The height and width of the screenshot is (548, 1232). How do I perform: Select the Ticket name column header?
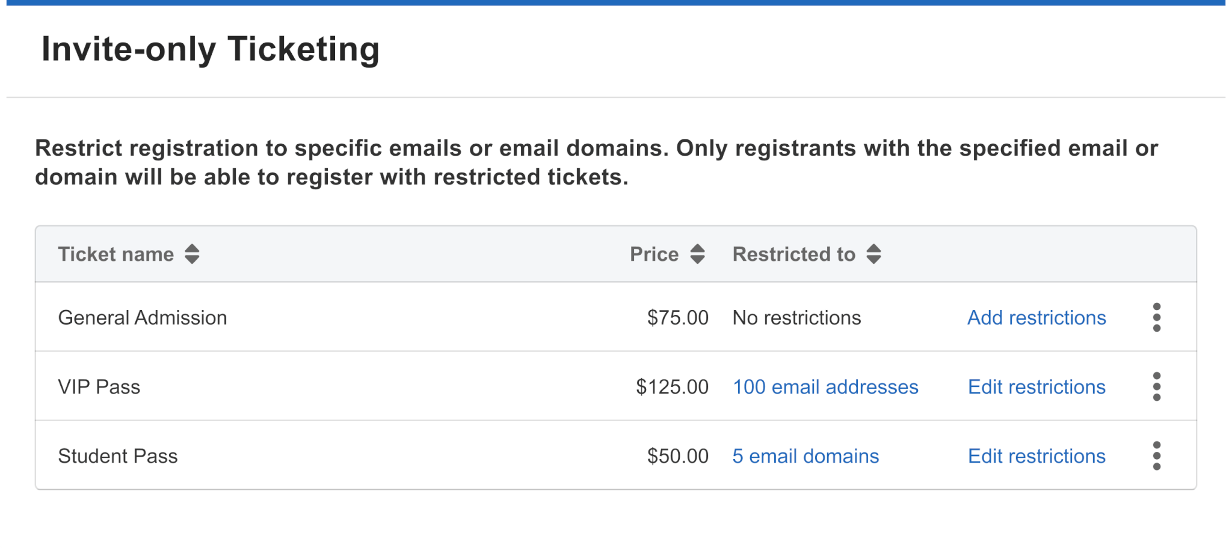pyautogui.click(x=115, y=254)
